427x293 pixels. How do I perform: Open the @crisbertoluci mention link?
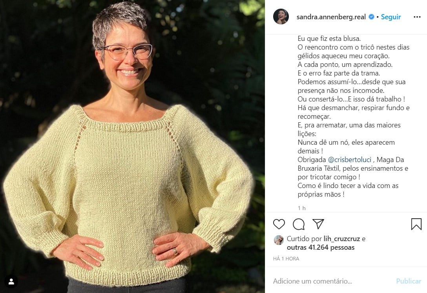[350, 160]
